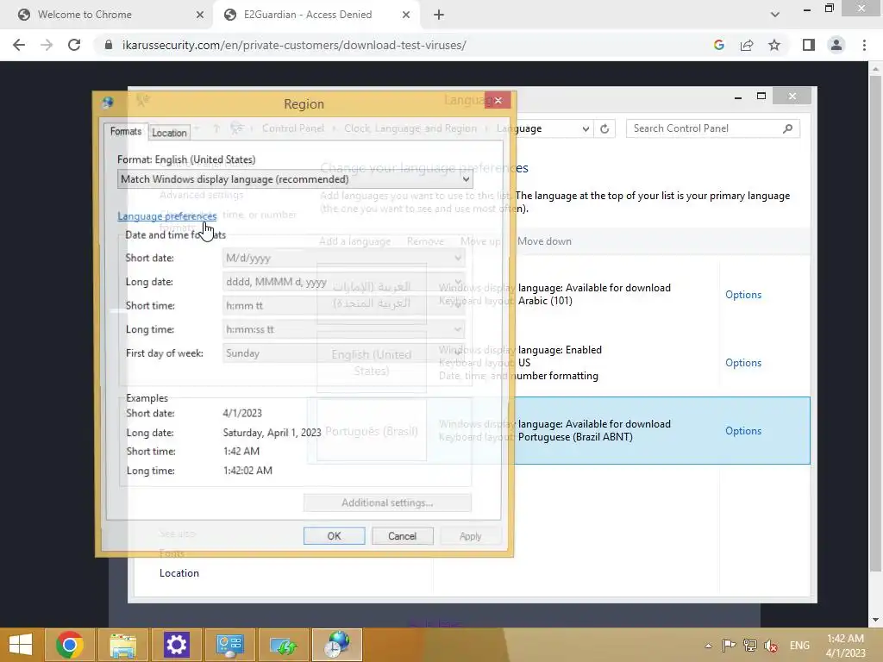This screenshot has height=662, width=883.
Task: Open Options for Português (Brasil)
Action: (743, 431)
